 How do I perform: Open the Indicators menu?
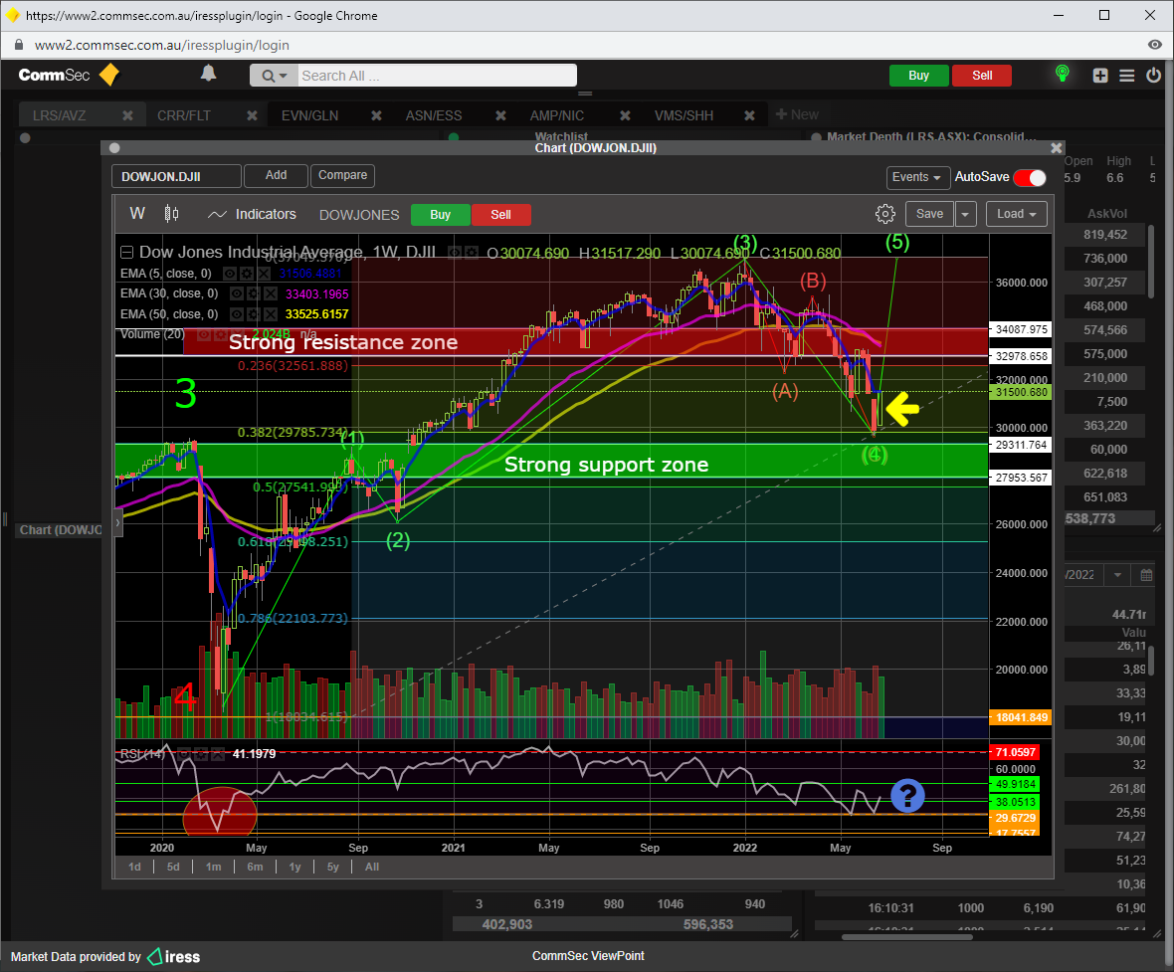pyautogui.click(x=266, y=214)
